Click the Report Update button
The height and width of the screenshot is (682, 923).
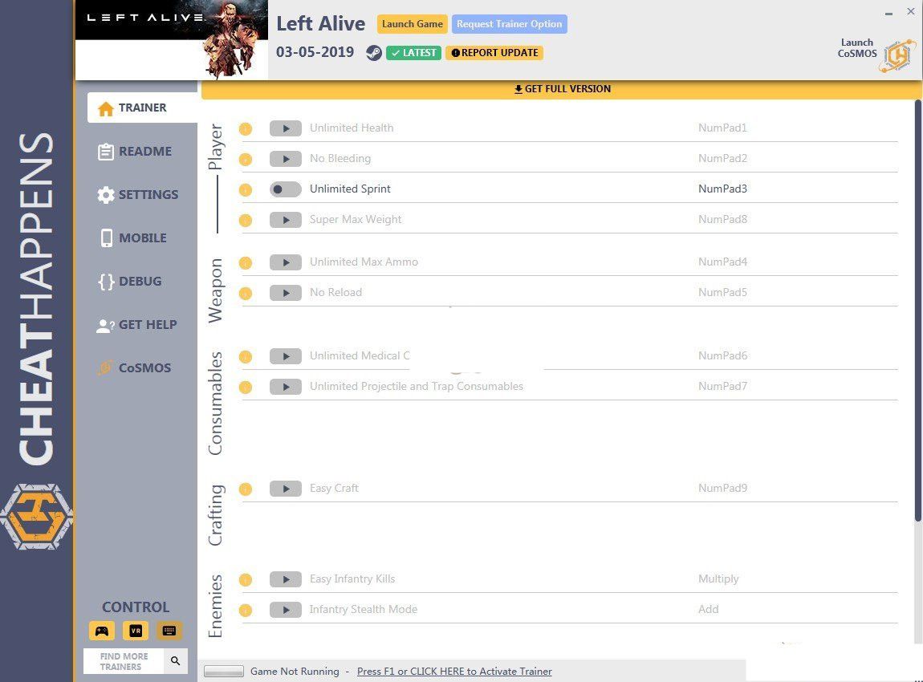494,53
